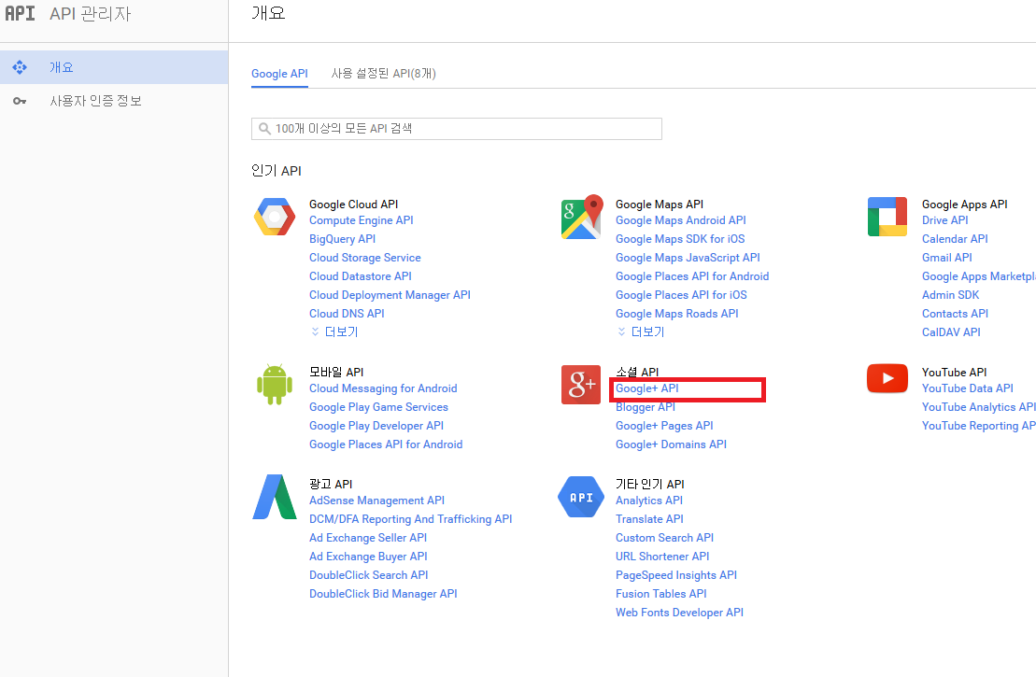Click the blue hexagon API icon
The width and height of the screenshot is (1036, 677).
(581, 497)
